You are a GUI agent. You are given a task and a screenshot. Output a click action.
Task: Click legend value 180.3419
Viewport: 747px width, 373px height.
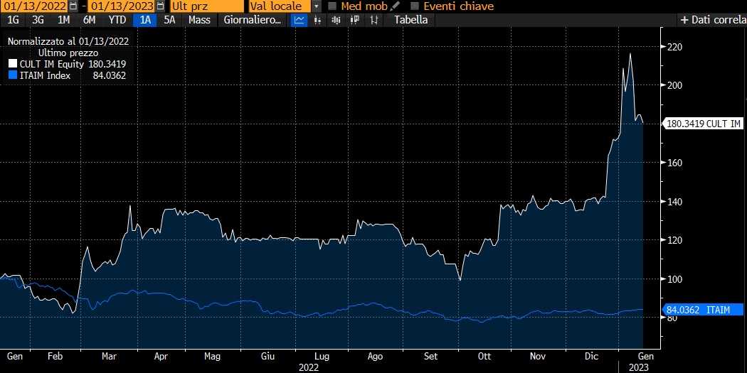[x=107, y=64]
